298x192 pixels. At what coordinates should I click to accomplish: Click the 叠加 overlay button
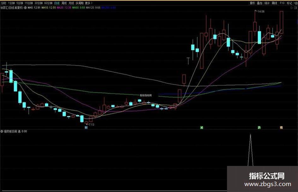[x=260, y=3]
